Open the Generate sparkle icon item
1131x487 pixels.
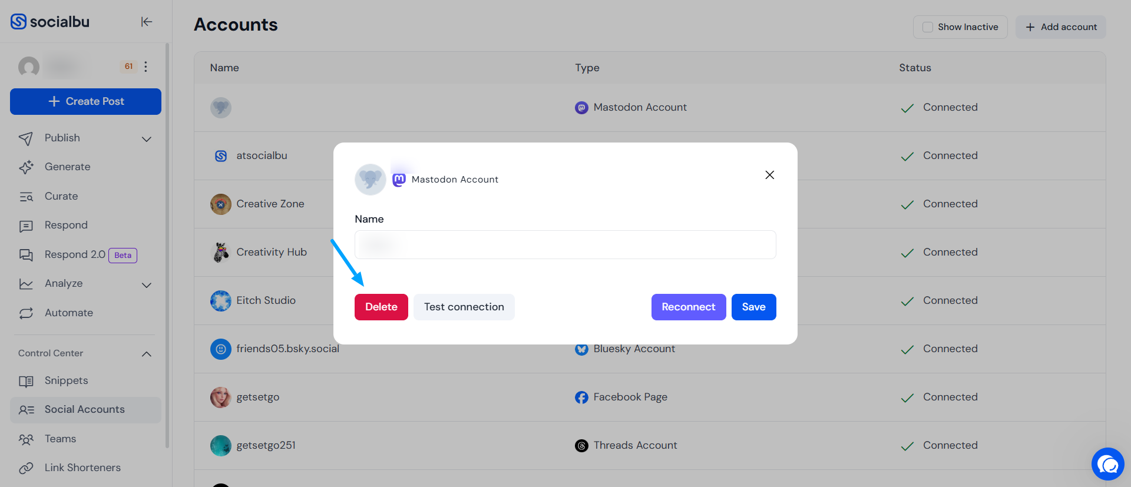coord(26,167)
